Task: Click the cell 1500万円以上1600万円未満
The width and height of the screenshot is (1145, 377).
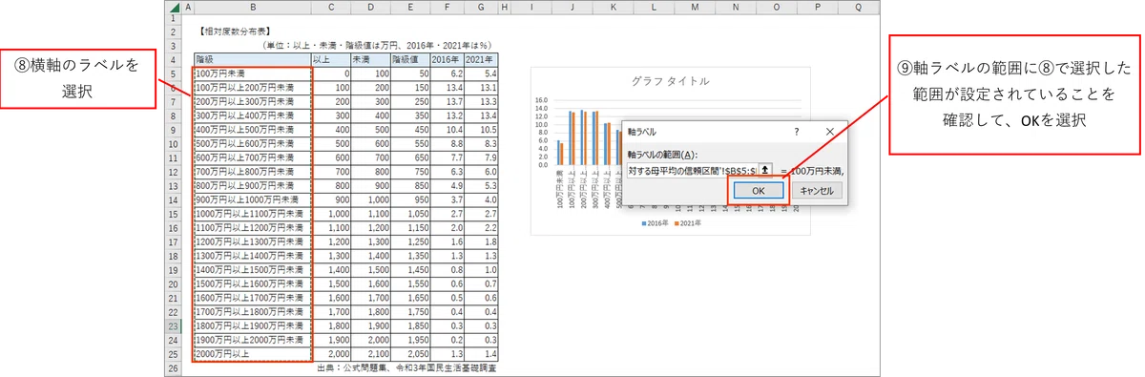Action: pyautogui.click(x=252, y=284)
